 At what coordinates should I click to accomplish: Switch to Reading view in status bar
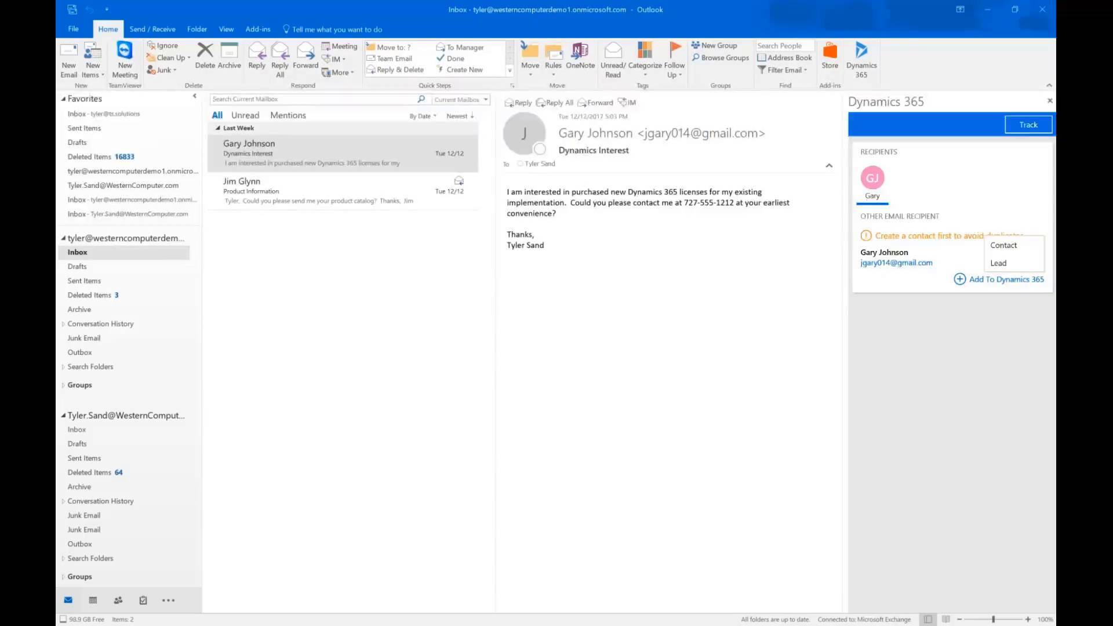(x=945, y=619)
